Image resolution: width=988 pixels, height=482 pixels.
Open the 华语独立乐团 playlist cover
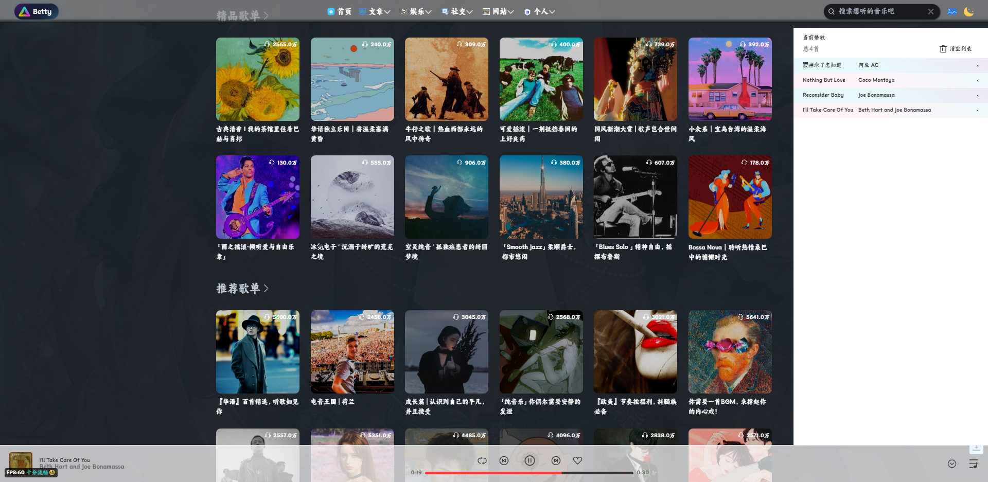352,79
